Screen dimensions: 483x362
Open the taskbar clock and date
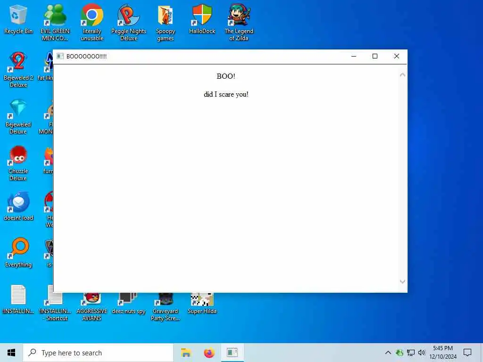click(443, 353)
